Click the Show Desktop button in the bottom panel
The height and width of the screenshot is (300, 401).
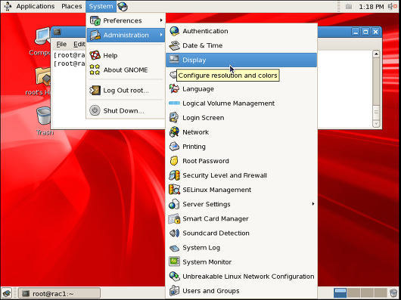(x=7, y=293)
